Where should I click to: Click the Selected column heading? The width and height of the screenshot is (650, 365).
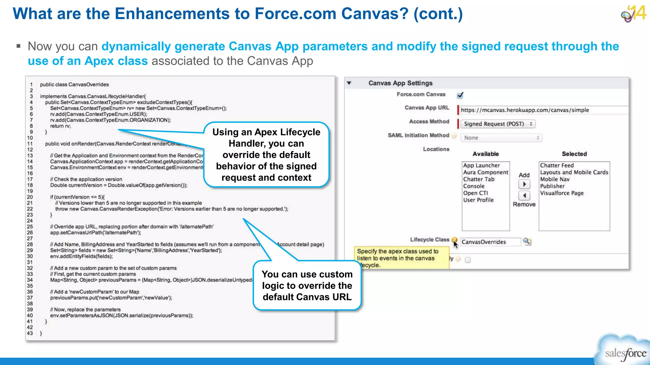tap(574, 154)
